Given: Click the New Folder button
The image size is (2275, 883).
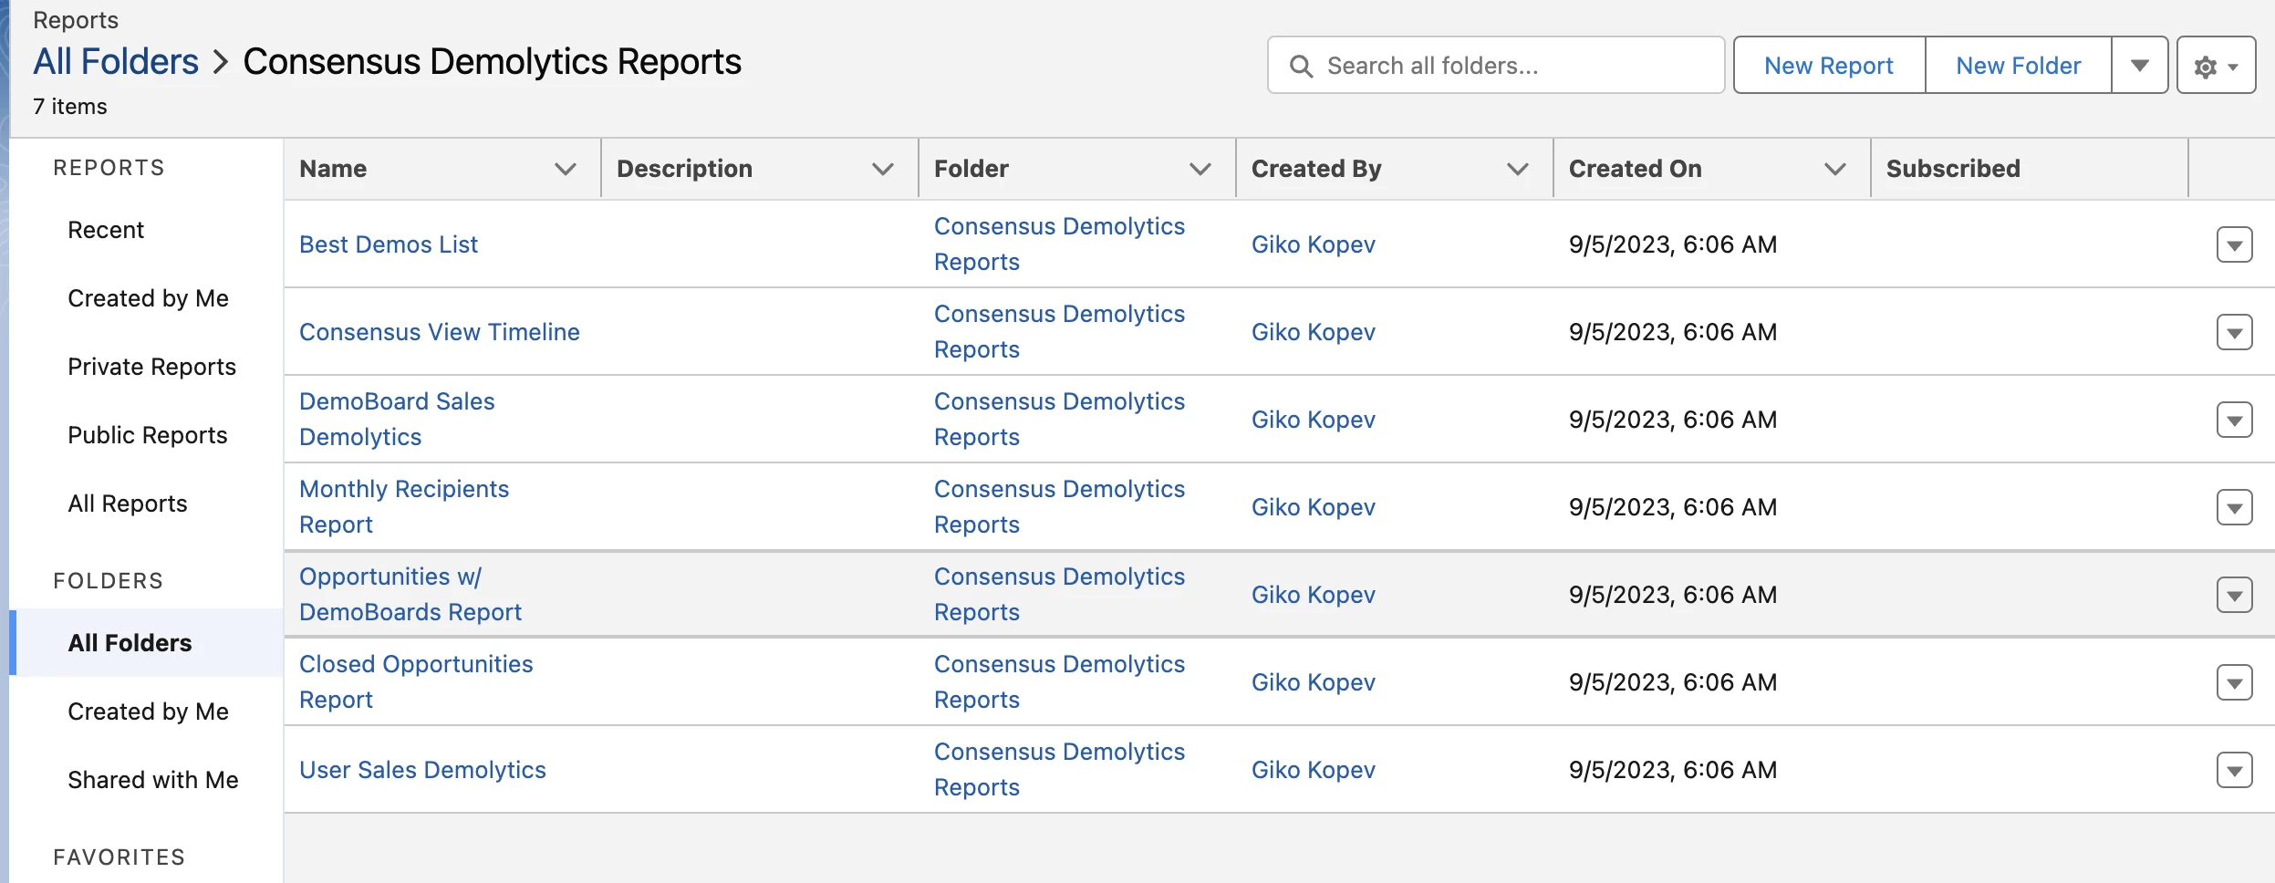Looking at the screenshot, I should click(2018, 66).
